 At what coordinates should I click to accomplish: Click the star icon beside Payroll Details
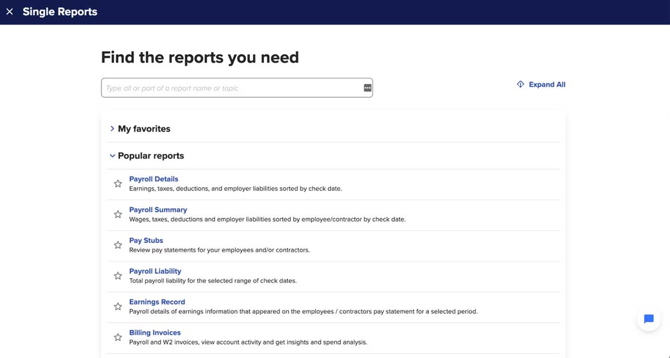[x=118, y=183]
